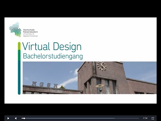The width and height of the screenshot is (161, 121).
Task: Click the 'University of Applied Sciences' text
Action: pyautogui.click(x=31, y=35)
